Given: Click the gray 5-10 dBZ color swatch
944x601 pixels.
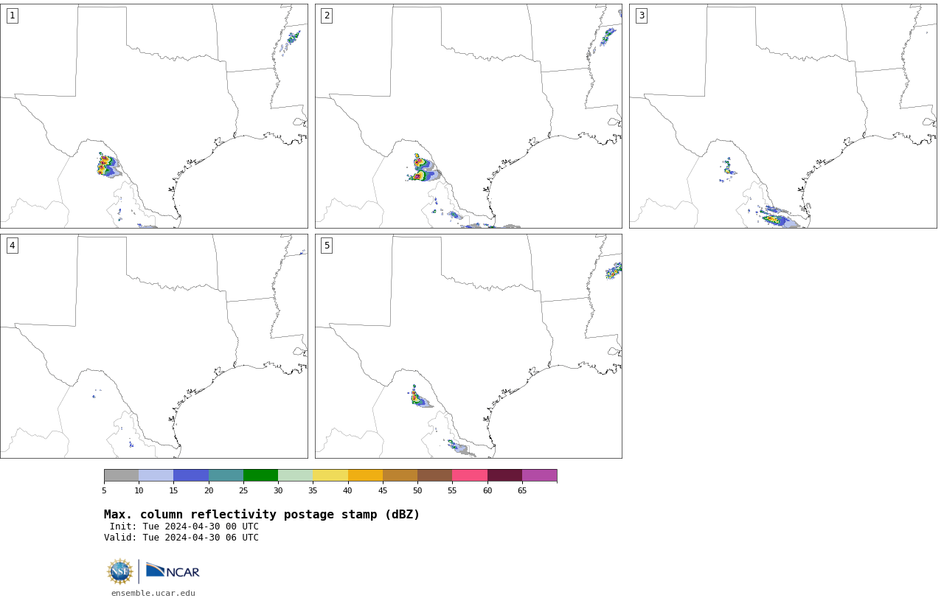Looking at the screenshot, I should coord(121,475).
